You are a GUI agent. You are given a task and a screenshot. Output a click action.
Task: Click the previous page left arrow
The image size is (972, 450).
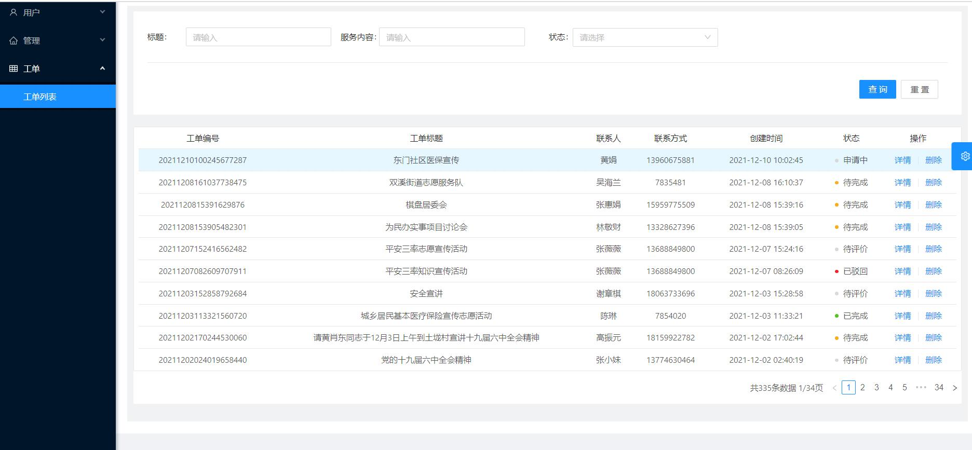834,388
